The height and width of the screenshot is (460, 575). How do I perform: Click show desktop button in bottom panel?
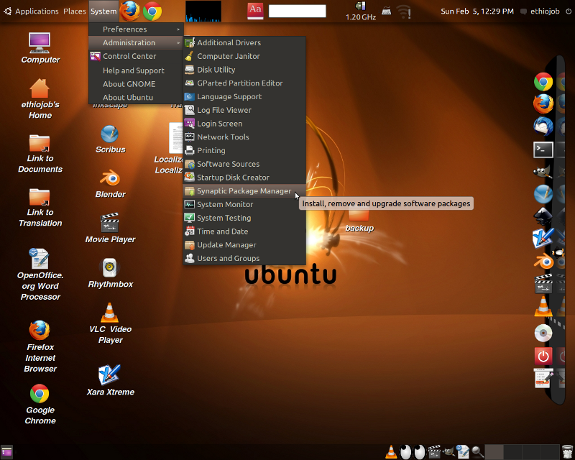click(x=7, y=451)
